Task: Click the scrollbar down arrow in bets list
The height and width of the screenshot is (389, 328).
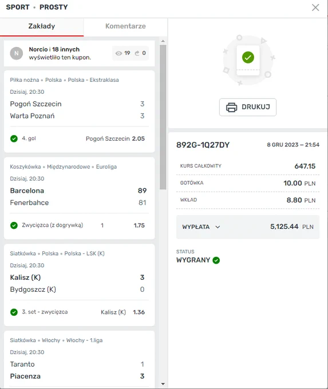Action: (163, 384)
